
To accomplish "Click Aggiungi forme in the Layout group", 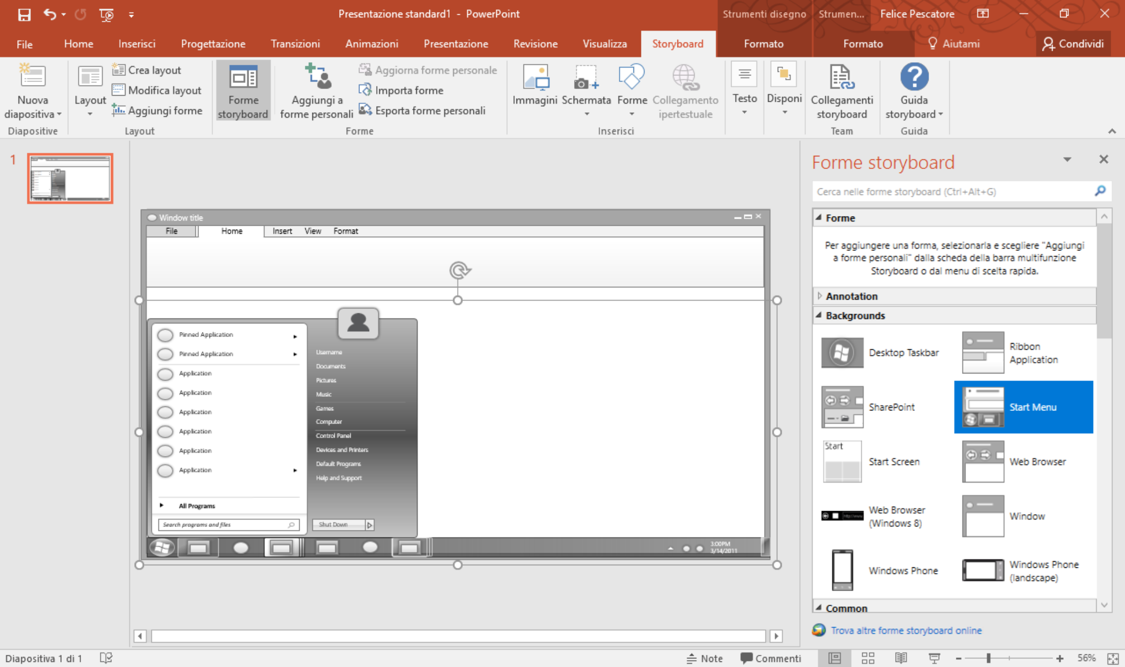I will [157, 110].
